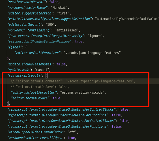Click the "window.openFoldersInNewWindow" key
The width and height of the screenshot is (159, 141).
[x=36, y=132]
